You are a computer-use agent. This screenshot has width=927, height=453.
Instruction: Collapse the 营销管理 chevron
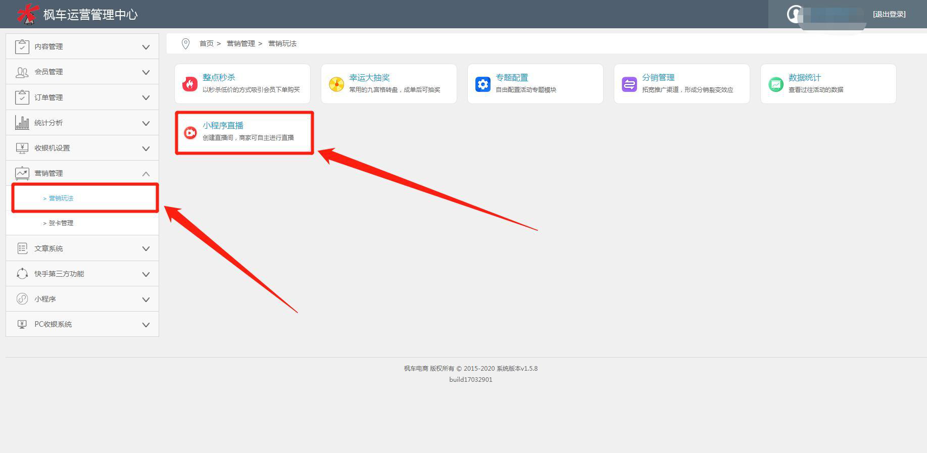coord(146,174)
